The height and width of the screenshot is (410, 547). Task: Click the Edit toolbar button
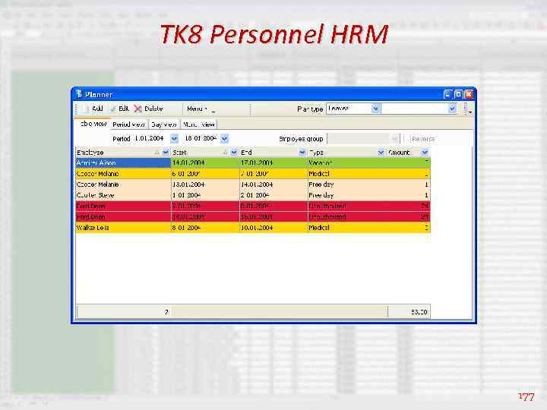[120, 109]
